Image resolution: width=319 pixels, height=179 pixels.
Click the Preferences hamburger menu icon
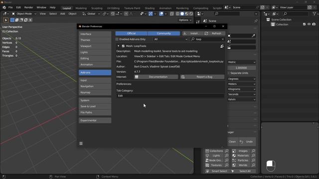(x=81, y=144)
